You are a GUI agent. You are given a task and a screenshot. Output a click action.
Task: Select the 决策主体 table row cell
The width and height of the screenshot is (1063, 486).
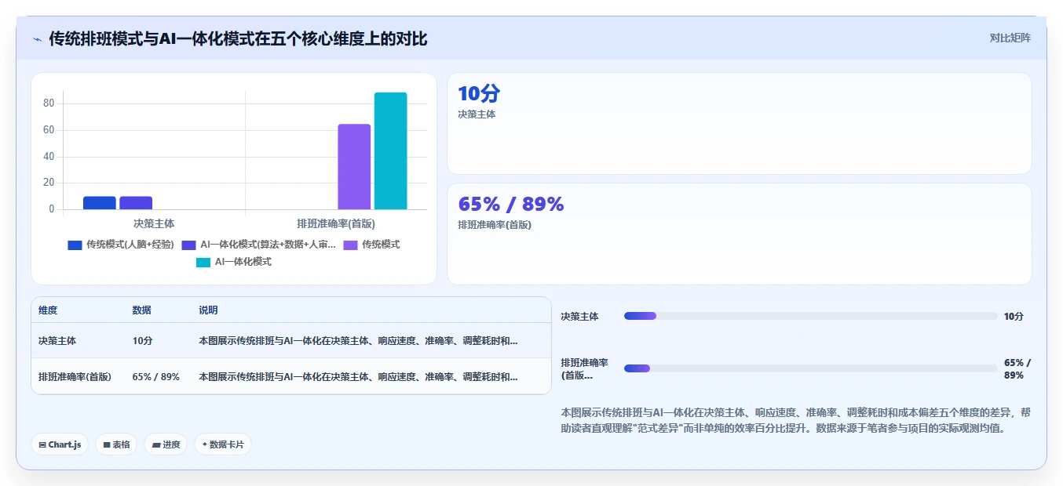coord(57,341)
